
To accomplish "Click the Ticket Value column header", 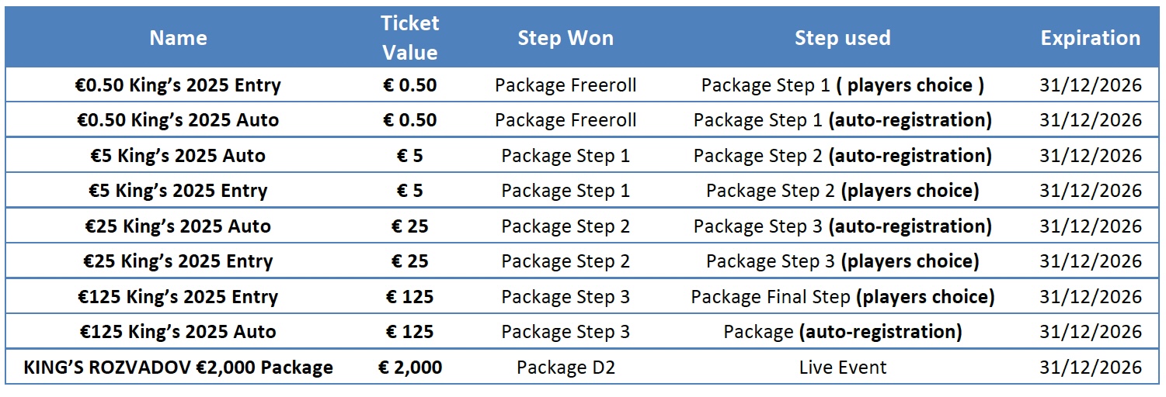I will coord(410,38).
